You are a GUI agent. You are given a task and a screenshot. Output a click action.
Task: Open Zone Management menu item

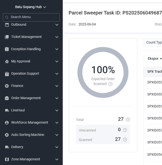[31, 159]
